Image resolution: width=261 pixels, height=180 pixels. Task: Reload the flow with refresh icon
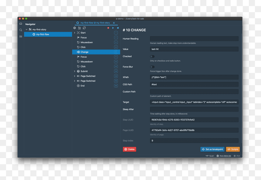pos(84,28)
